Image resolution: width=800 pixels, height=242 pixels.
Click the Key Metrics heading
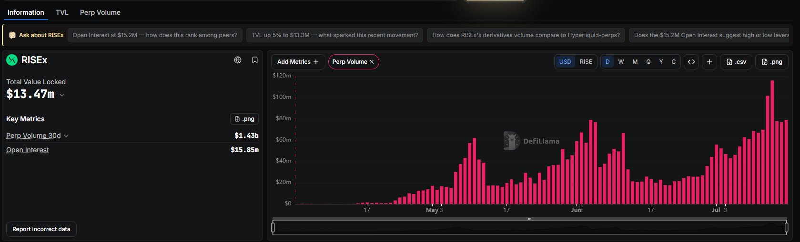[x=25, y=119]
